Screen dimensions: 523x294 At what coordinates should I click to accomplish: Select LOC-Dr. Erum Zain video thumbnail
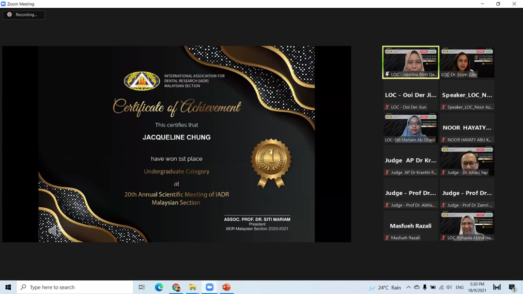point(467,62)
